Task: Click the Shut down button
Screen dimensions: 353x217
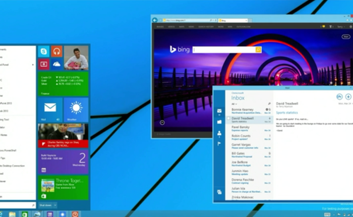Action: [45, 205]
